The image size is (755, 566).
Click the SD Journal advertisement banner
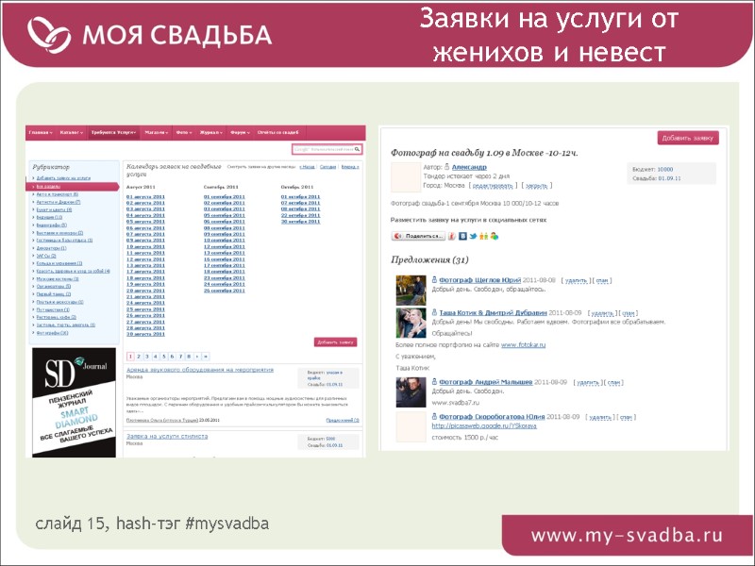[x=75, y=403]
